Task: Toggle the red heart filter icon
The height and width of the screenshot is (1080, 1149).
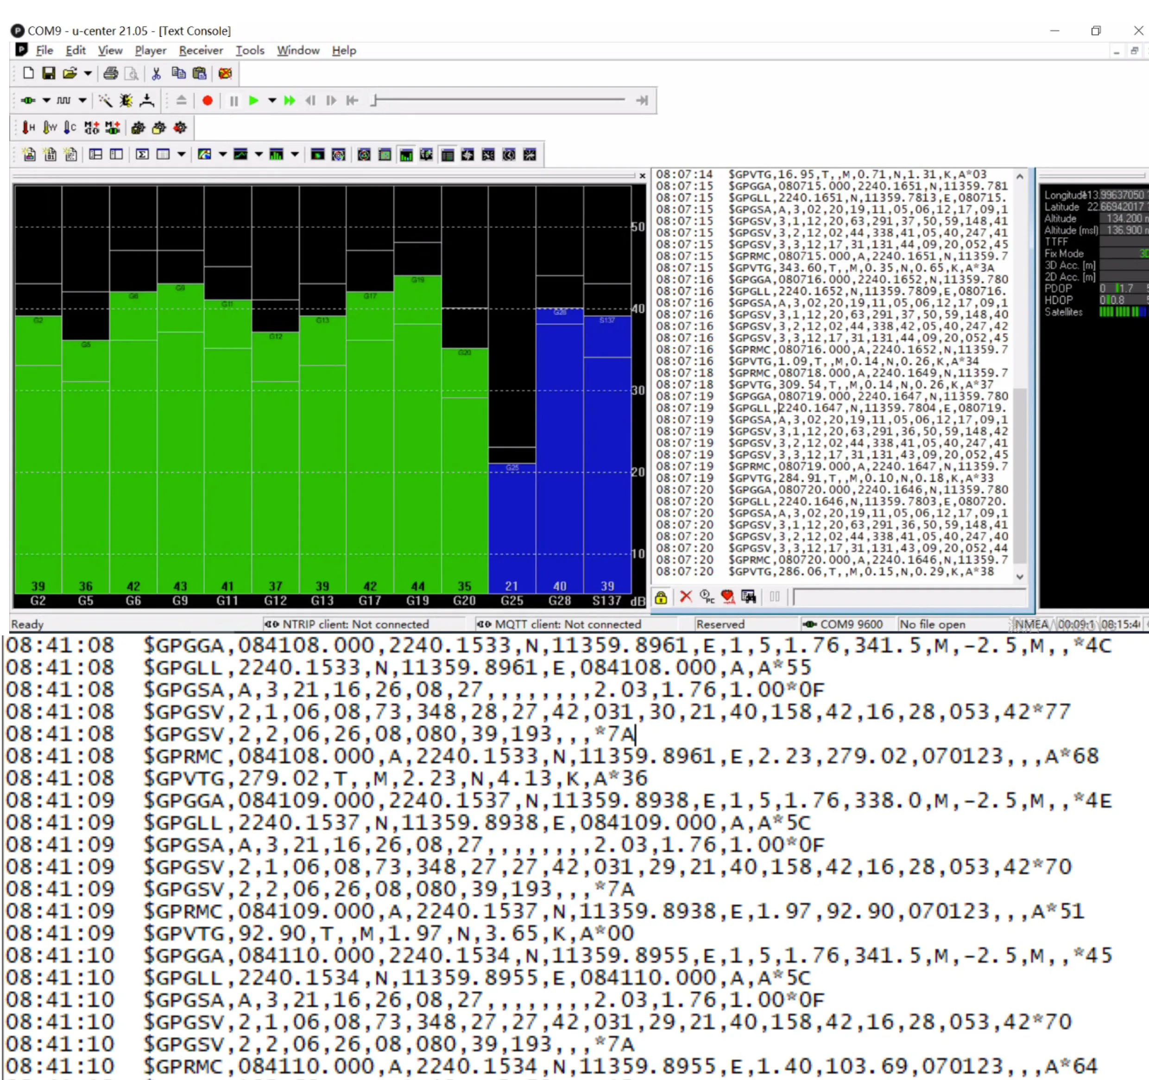Action: 728,597
